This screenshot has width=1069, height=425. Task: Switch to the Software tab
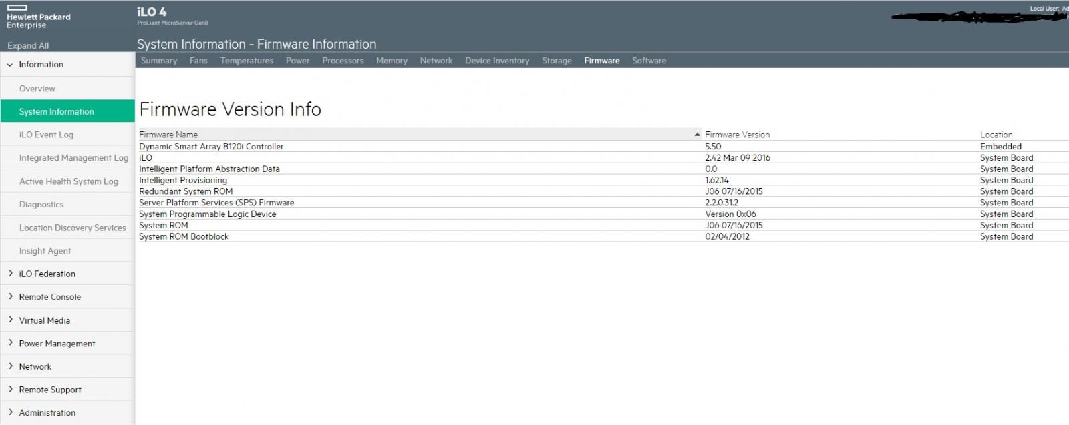point(649,61)
